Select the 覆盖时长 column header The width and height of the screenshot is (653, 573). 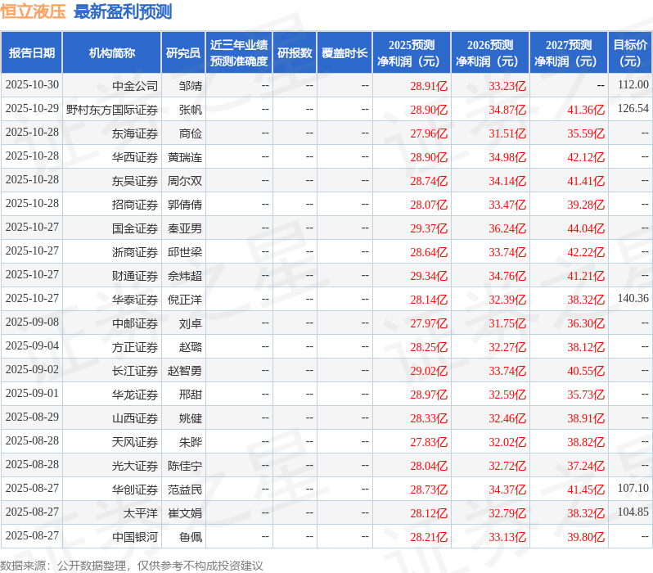click(345, 53)
